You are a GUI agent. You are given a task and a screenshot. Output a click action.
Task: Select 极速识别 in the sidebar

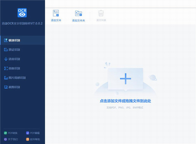click(x=22, y=40)
